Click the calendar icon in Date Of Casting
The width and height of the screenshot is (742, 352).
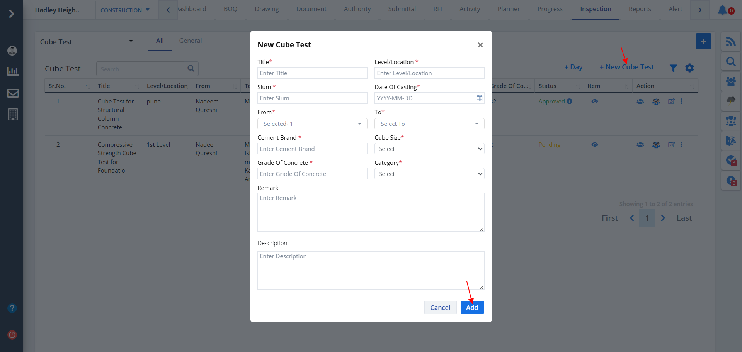click(x=479, y=98)
